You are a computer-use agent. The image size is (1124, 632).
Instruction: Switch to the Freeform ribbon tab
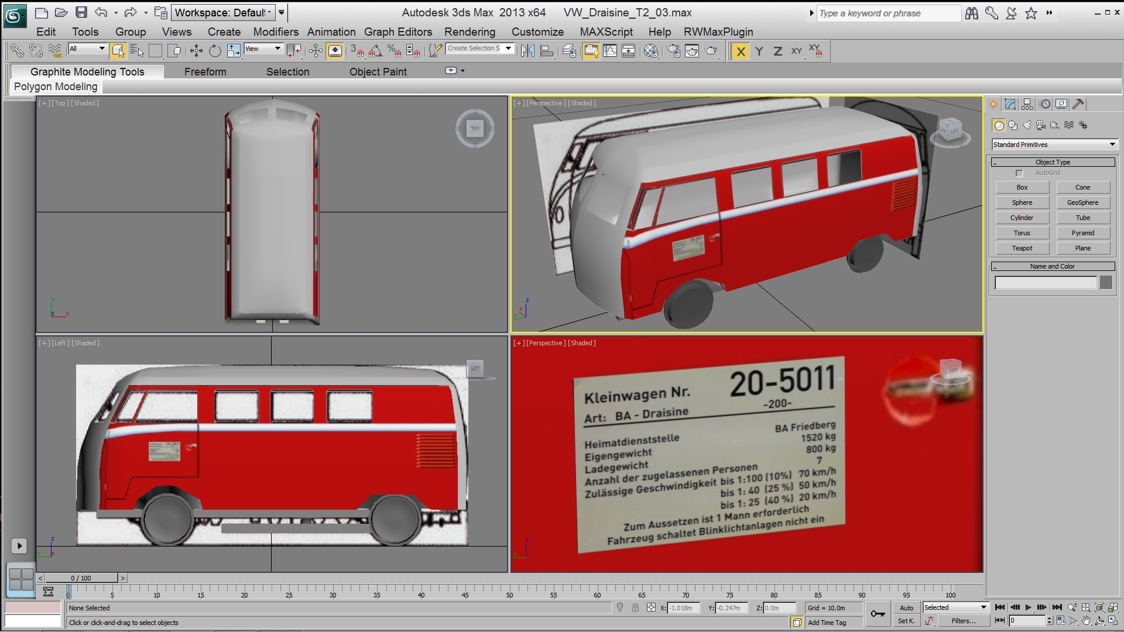pyautogui.click(x=205, y=72)
